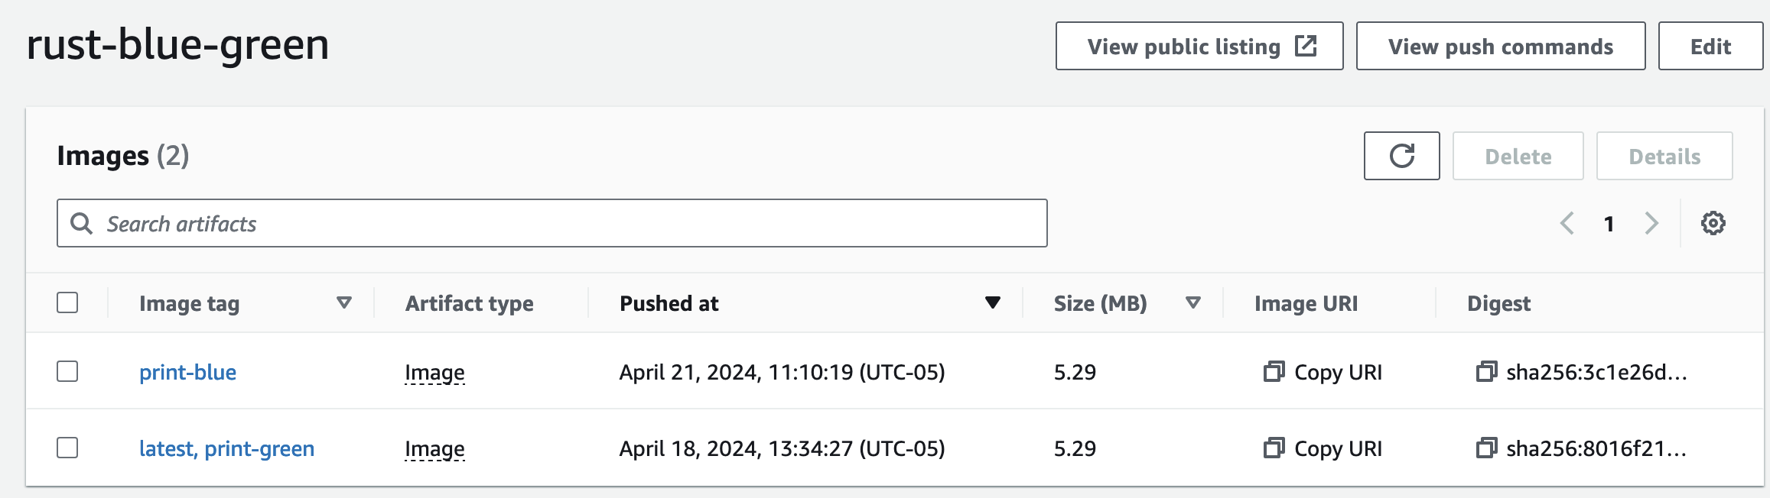The height and width of the screenshot is (498, 1770).
Task: Sort by Image tag column arrow
Action: click(344, 303)
